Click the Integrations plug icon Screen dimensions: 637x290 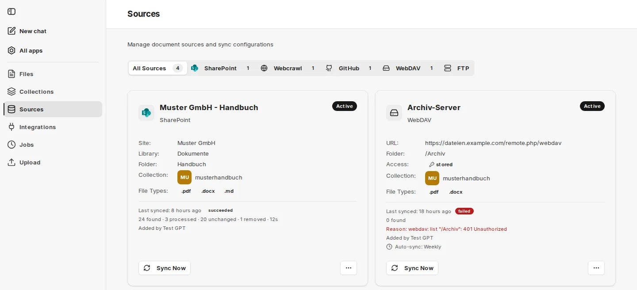[x=12, y=127]
